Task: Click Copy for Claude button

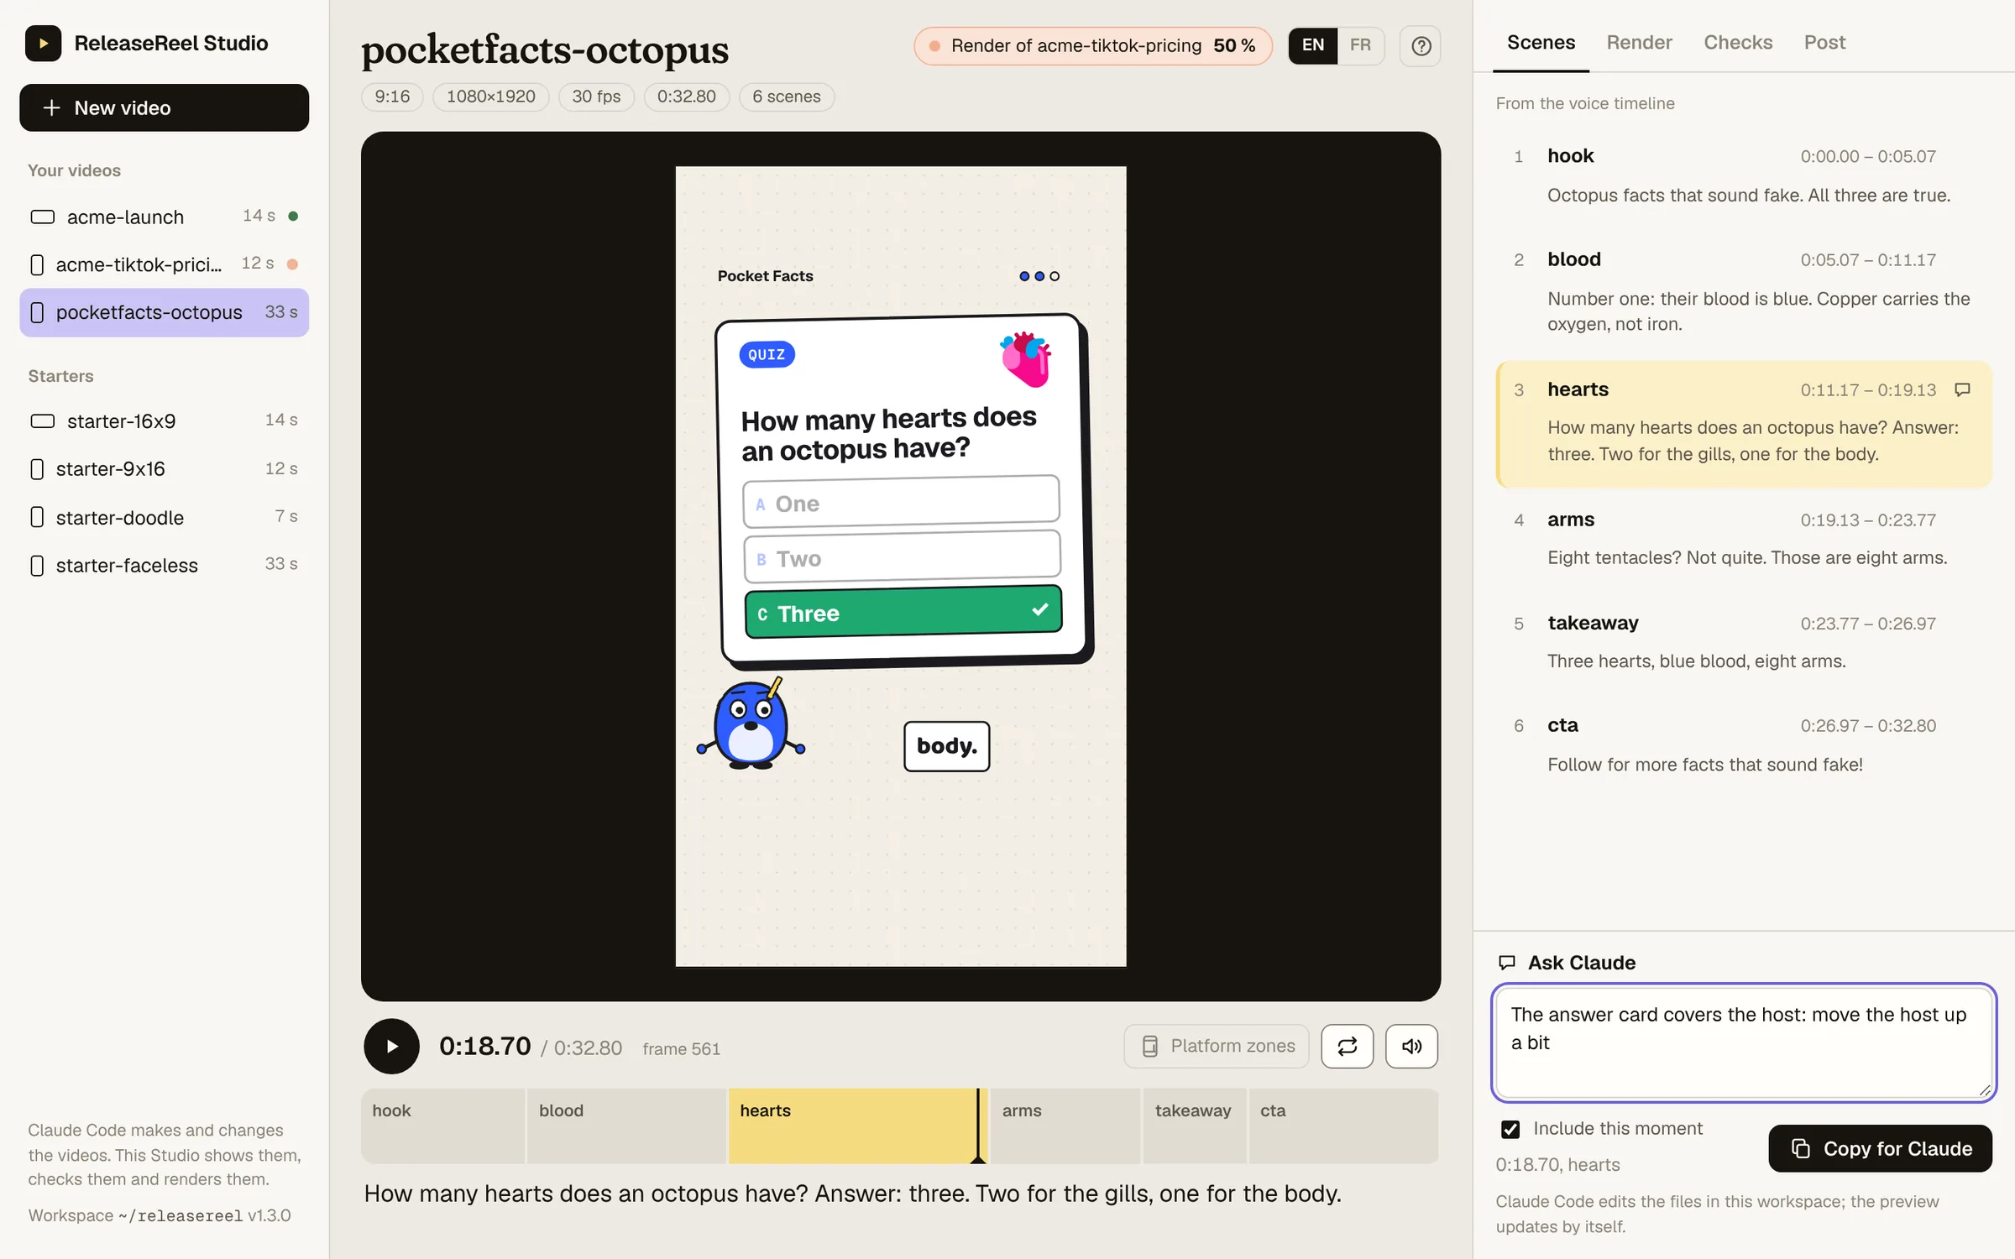Action: tap(1880, 1148)
